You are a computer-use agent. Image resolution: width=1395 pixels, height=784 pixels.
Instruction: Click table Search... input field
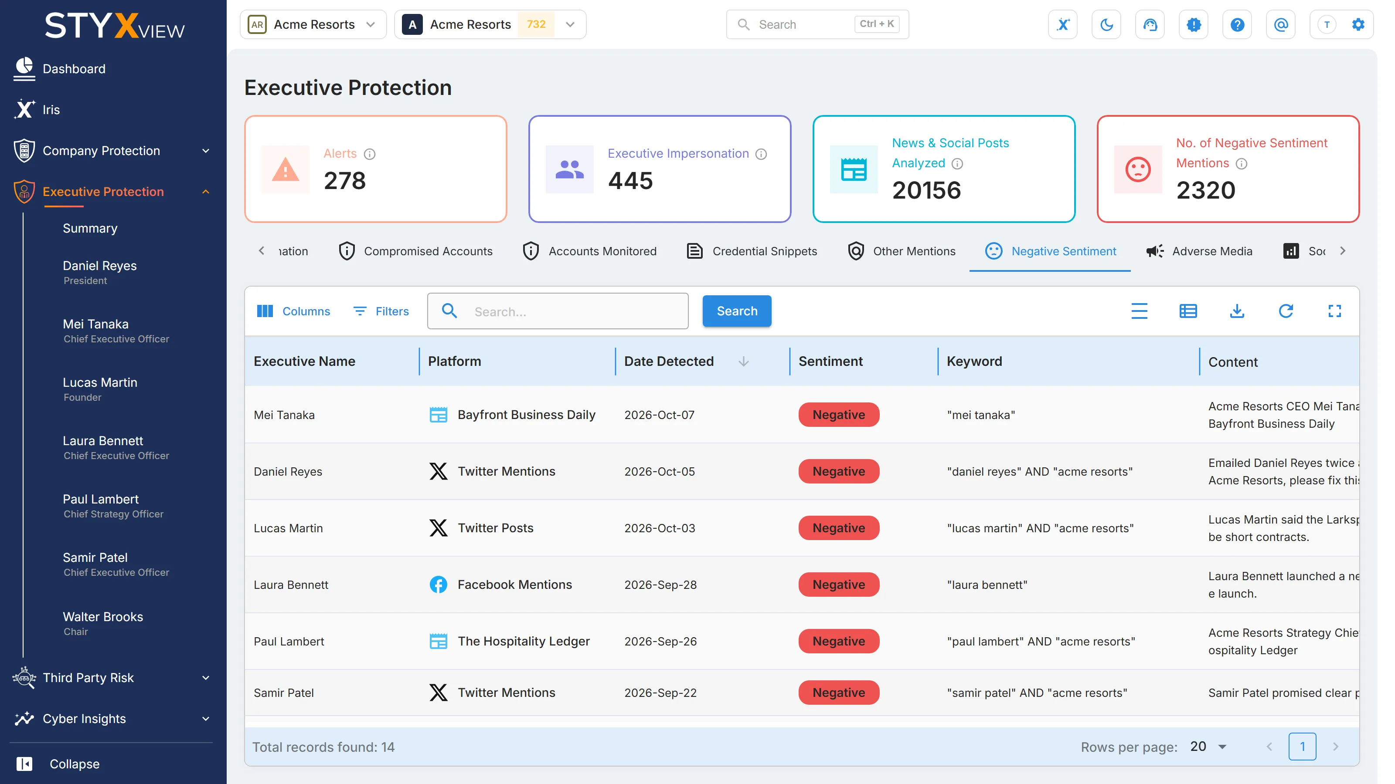(557, 311)
